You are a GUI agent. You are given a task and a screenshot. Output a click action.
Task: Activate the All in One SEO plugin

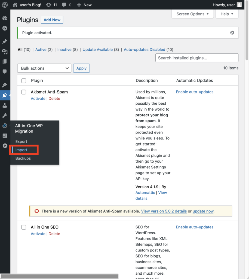point(38,234)
